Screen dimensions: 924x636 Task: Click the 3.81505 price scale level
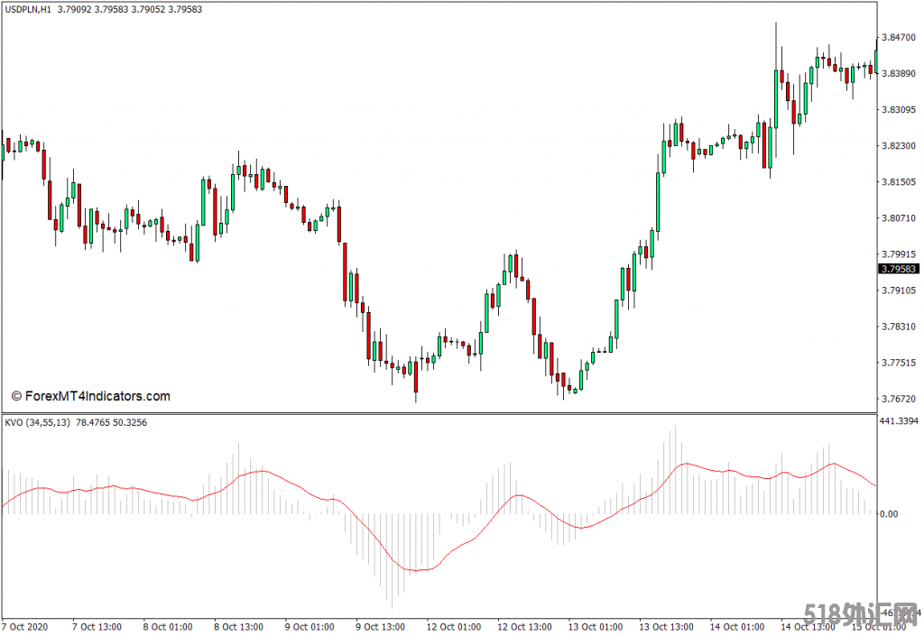[x=899, y=182]
